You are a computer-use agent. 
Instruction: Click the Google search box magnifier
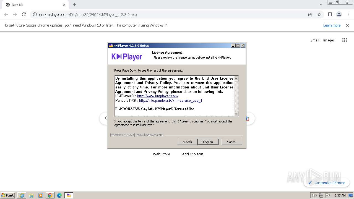(106, 118)
